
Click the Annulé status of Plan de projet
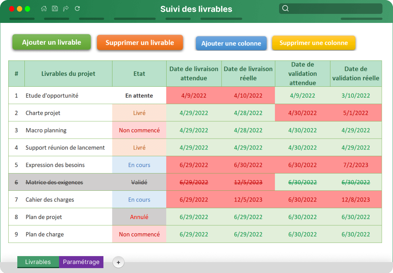coord(139,217)
